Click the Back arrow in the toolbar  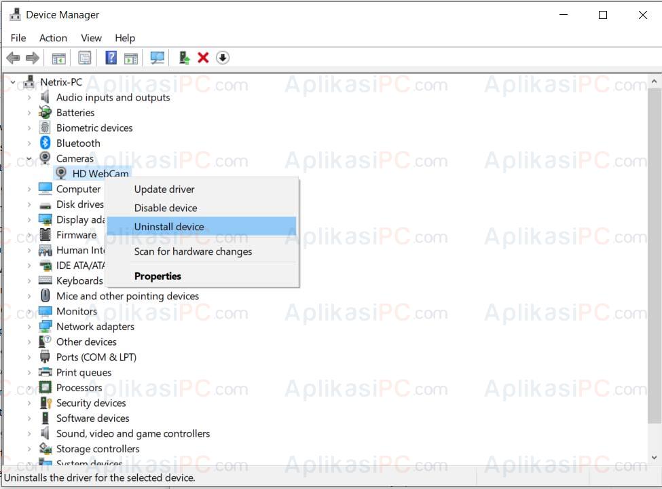pyautogui.click(x=13, y=58)
